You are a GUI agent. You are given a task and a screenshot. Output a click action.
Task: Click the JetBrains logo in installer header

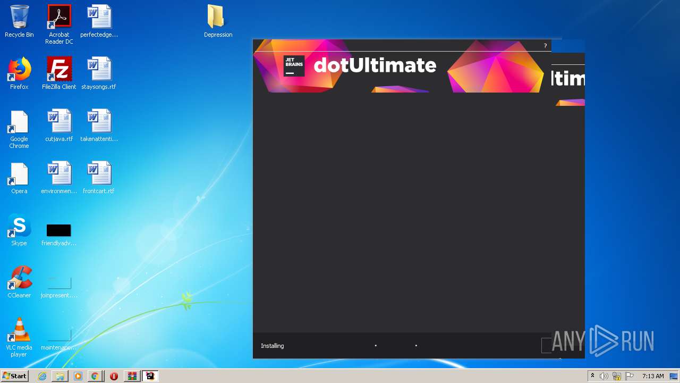pos(294,66)
